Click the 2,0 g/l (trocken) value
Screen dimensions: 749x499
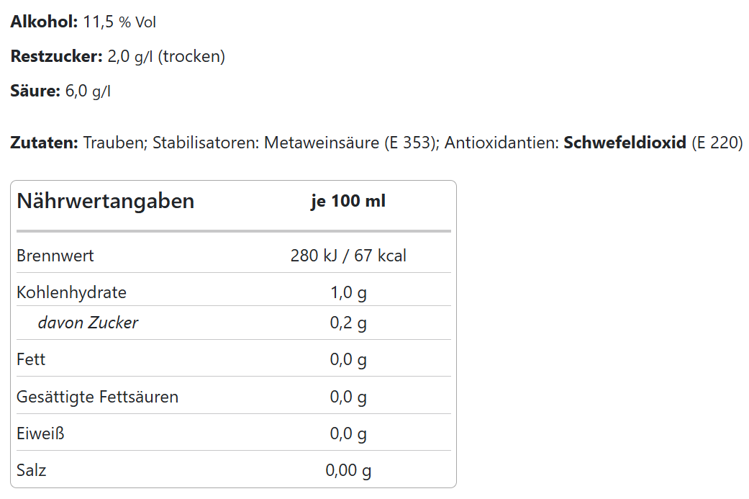(x=166, y=57)
